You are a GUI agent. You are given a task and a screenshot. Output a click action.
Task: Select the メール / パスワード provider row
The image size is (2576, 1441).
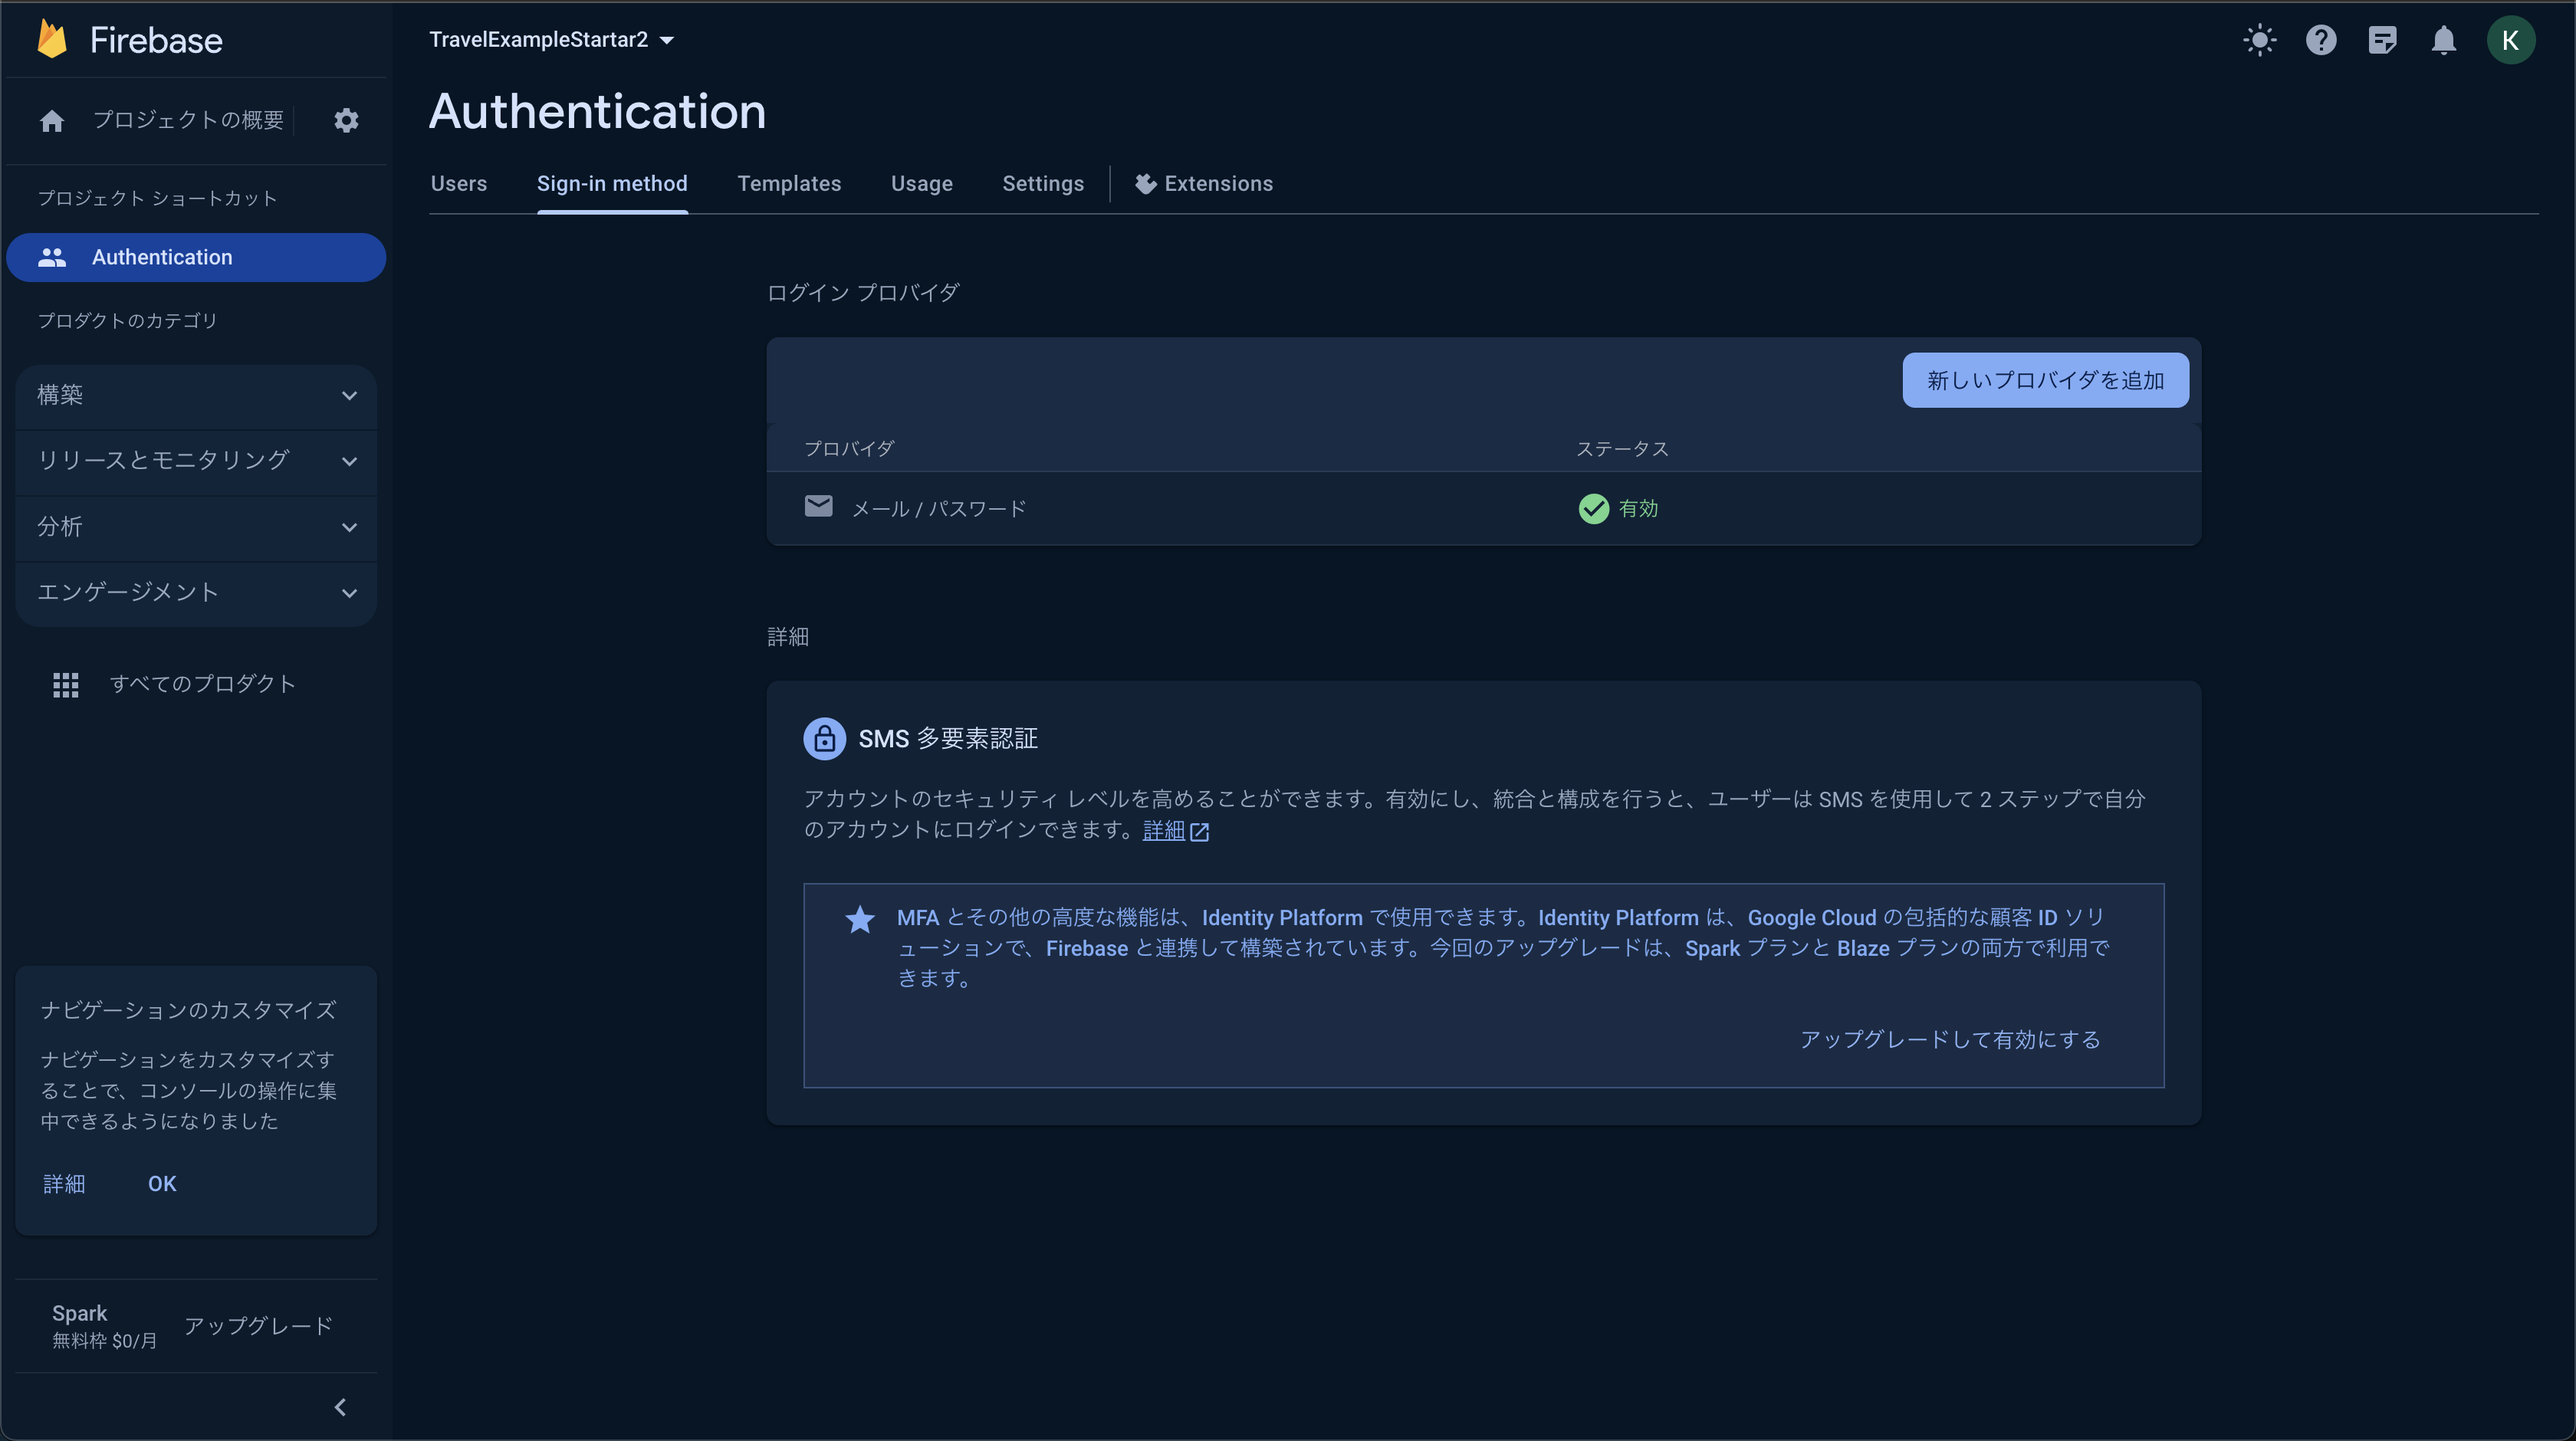pos(938,509)
